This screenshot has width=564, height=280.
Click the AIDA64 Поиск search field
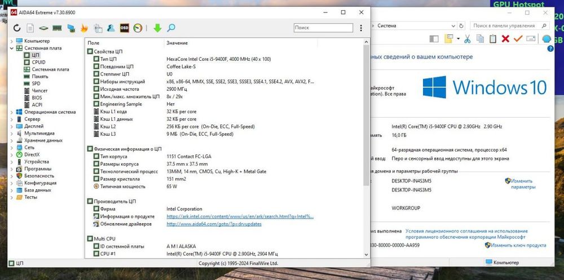pyautogui.click(x=323, y=28)
